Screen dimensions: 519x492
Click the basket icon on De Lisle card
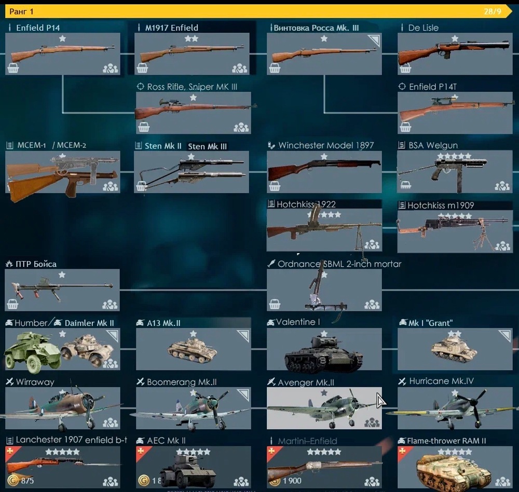pos(405,69)
